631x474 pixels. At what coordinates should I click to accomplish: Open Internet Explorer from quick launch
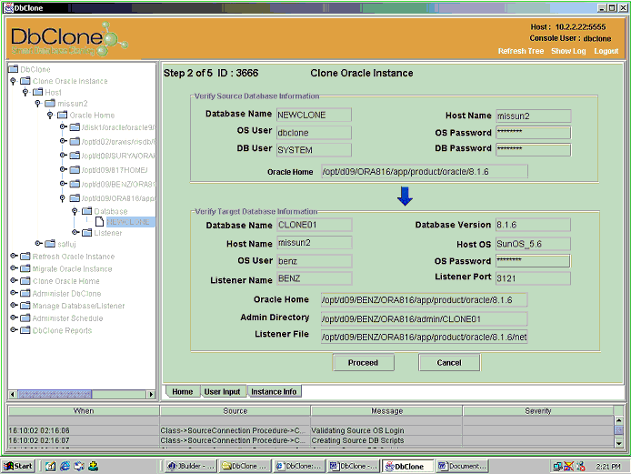(65, 466)
